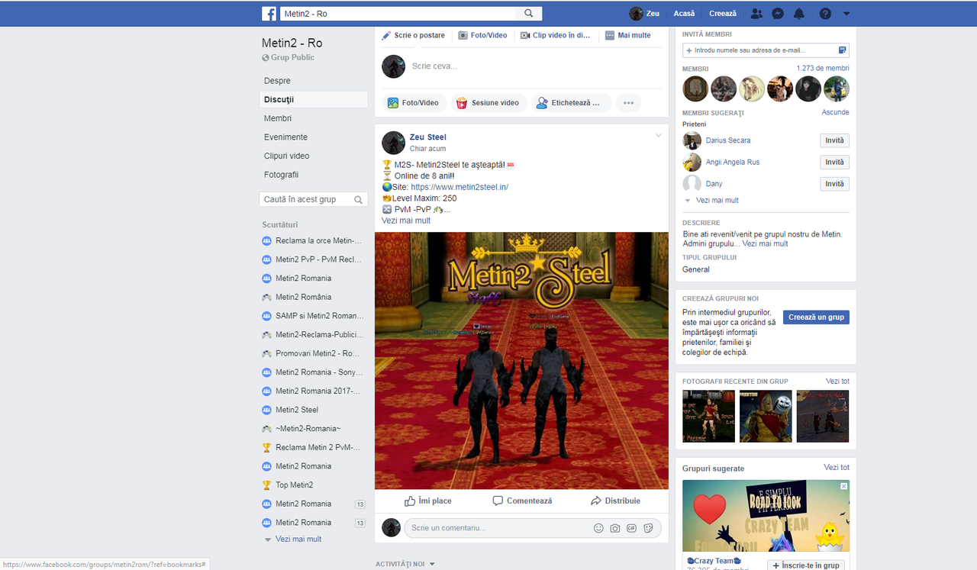Click the search magnifier button in top bar
Screen dimensions: 977x570
coord(529,14)
